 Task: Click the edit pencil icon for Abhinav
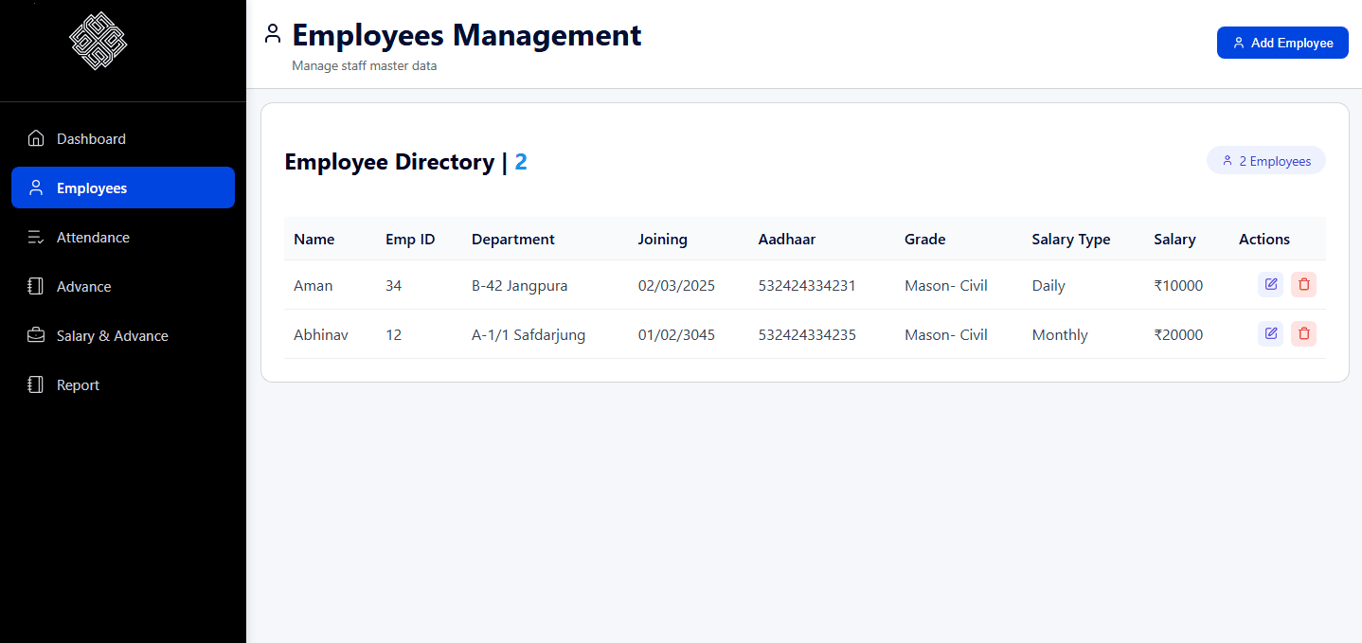point(1270,333)
